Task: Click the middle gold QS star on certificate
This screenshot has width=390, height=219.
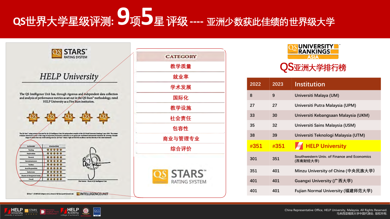Action: (x=69, y=116)
